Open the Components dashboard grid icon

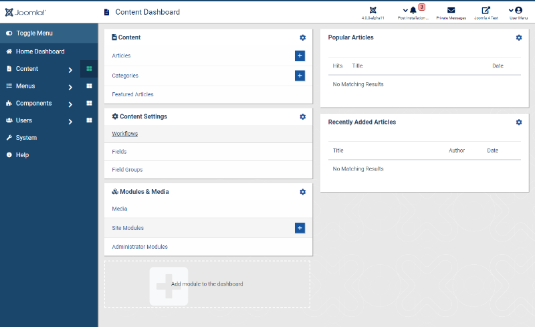89,103
